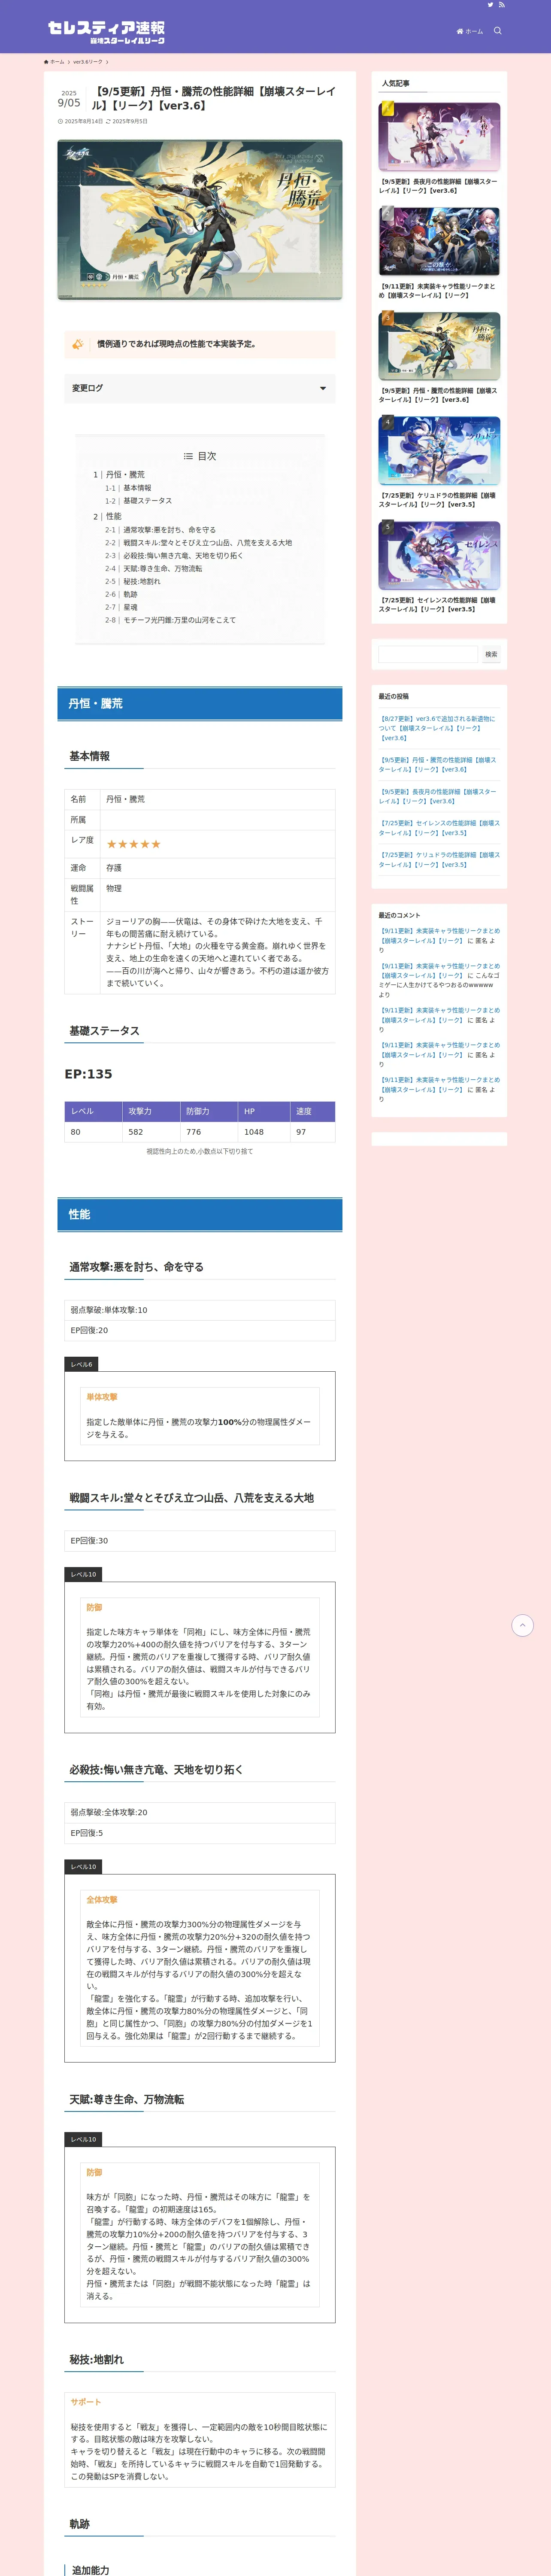Open popular link 長夜月の性能詳細 ver3.6

(x=438, y=186)
